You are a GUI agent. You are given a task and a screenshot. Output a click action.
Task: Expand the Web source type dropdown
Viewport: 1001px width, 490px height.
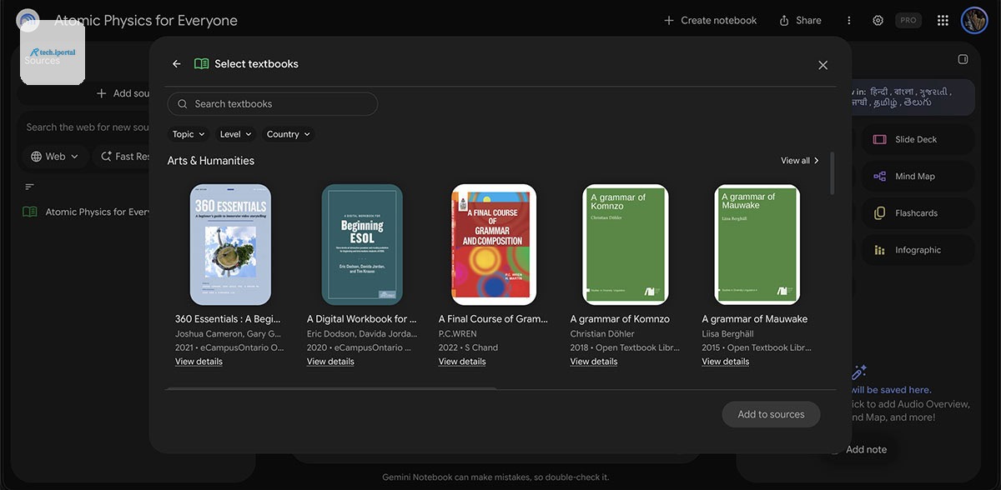pos(55,156)
